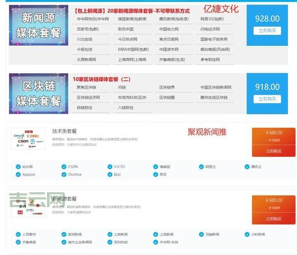Click 川北在线 entry
The width and height of the screenshot is (297, 255).
click(x=84, y=39)
